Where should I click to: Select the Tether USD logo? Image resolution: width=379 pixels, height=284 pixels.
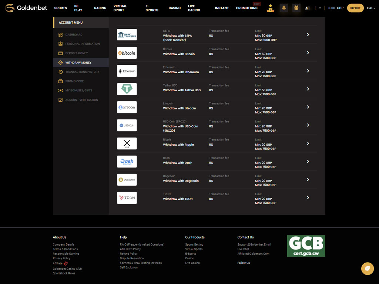click(127, 89)
